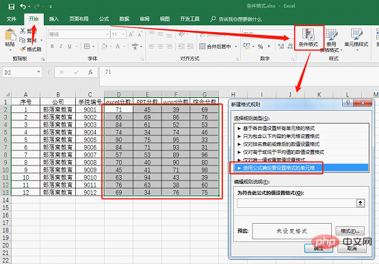379x264 pixels.
Task: Select rule type 只为包含以下内容的单元格设置格式
Action: [x=301, y=136]
